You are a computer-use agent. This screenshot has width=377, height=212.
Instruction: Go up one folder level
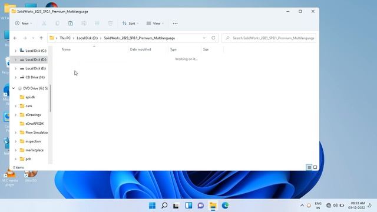point(41,38)
